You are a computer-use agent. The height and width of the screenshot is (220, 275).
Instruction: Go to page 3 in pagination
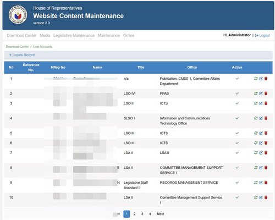tap(142, 214)
